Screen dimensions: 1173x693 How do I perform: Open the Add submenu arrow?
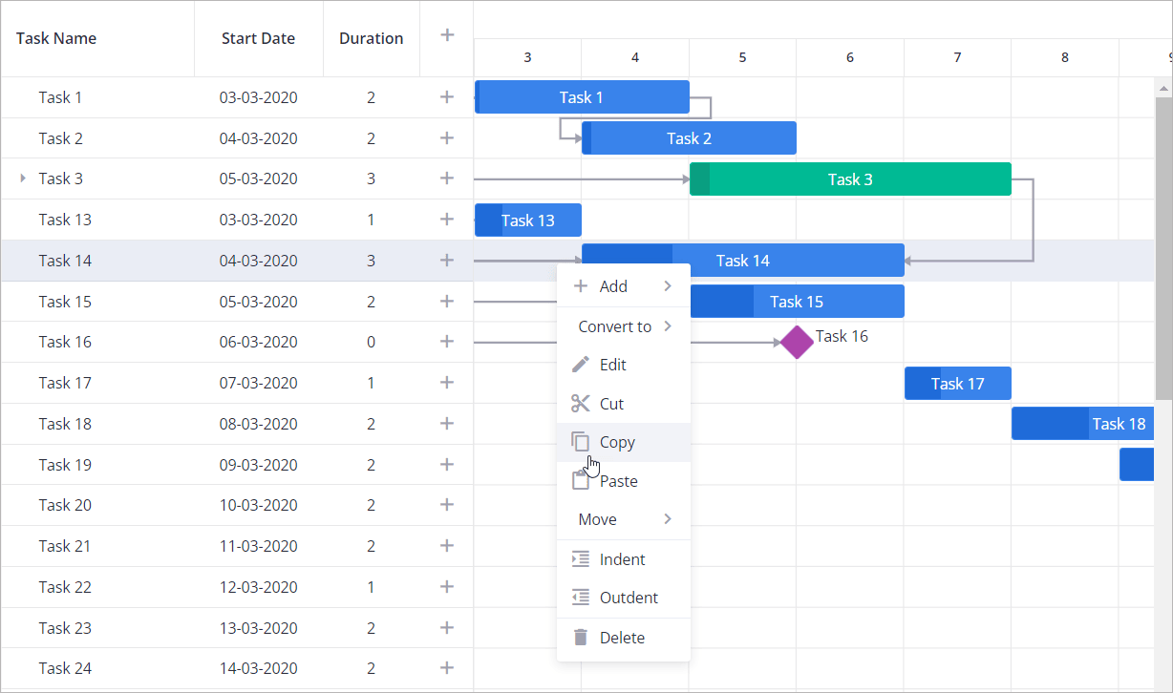[668, 286]
